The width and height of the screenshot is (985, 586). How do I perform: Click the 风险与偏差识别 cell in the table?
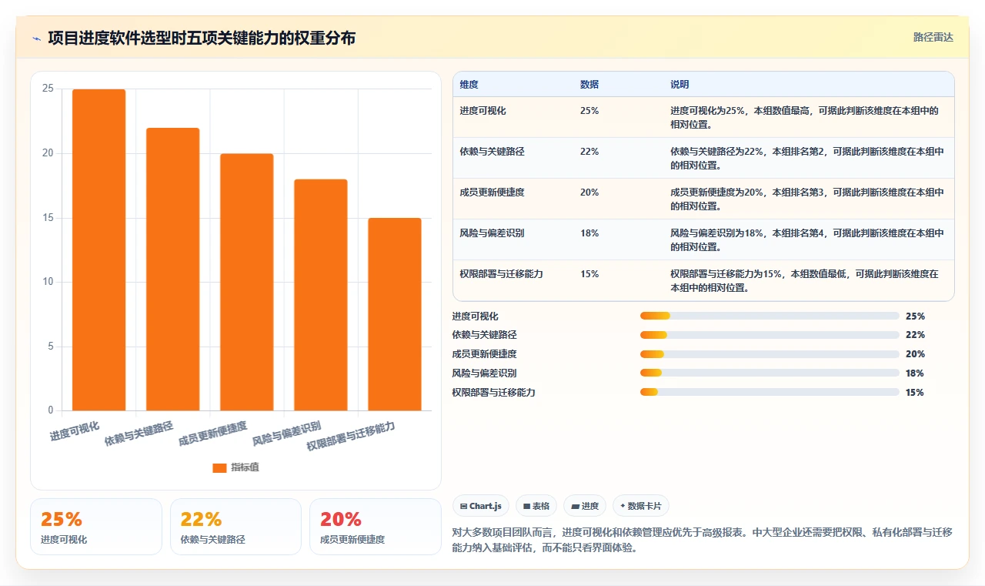pyautogui.click(x=492, y=233)
